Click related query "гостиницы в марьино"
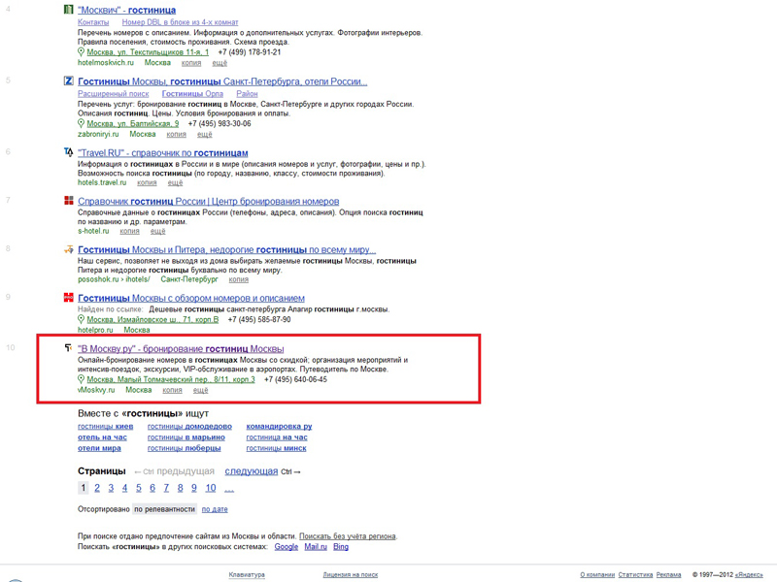 [186, 437]
